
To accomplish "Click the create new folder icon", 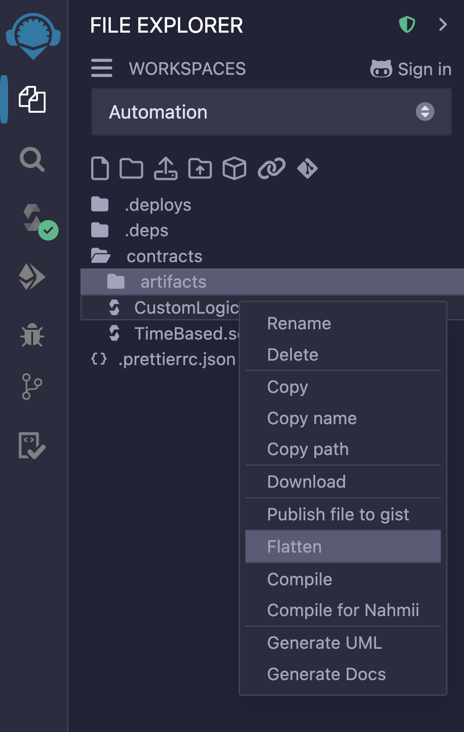I will pos(131,169).
